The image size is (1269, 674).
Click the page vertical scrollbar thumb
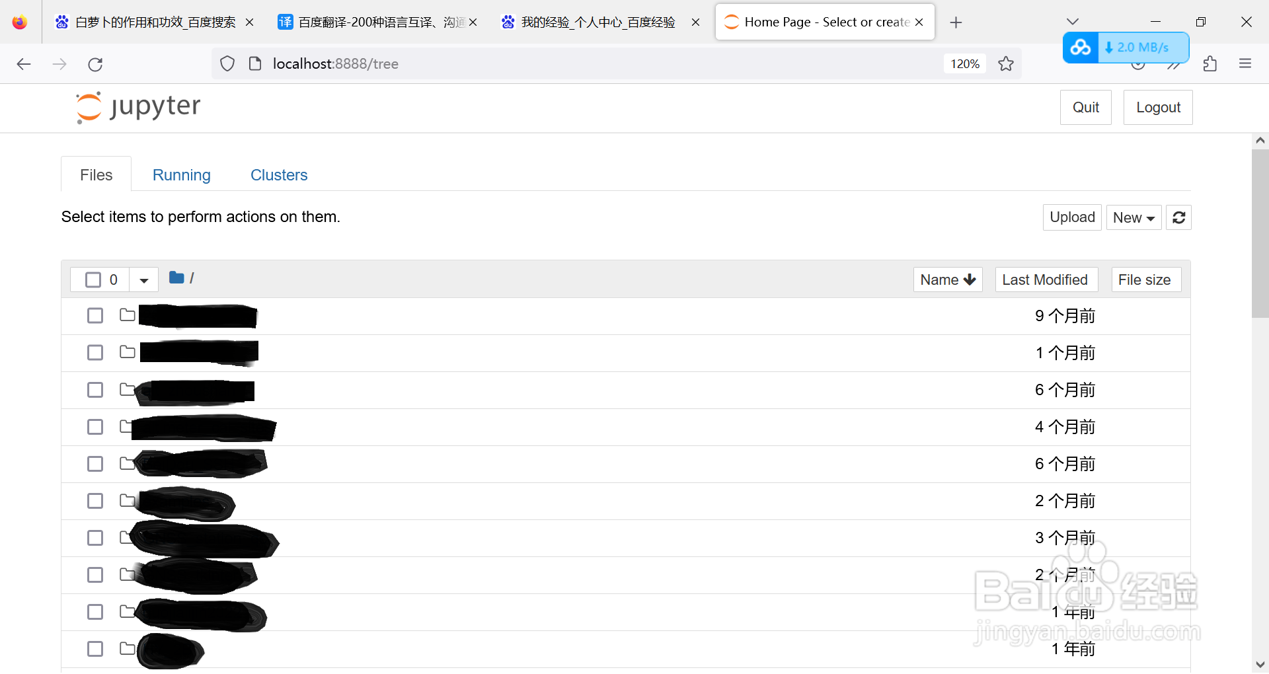pyautogui.click(x=1260, y=234)
